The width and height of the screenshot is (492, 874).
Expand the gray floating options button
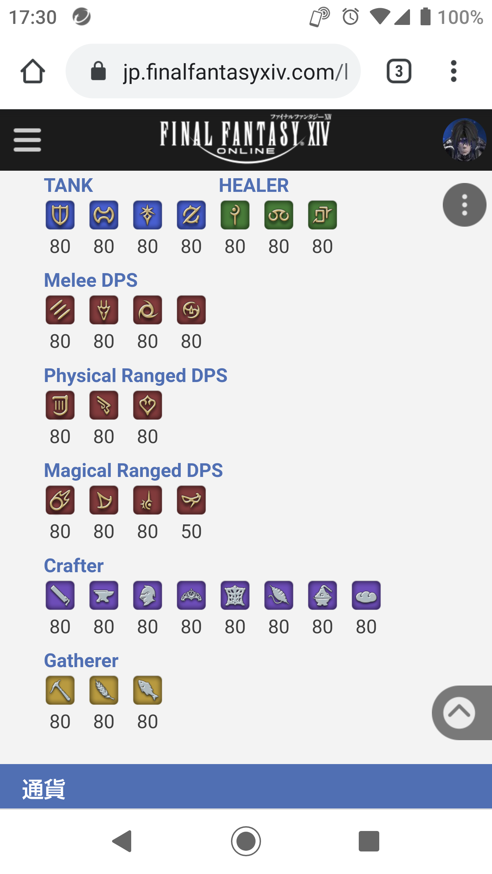(x=464, y=205)
